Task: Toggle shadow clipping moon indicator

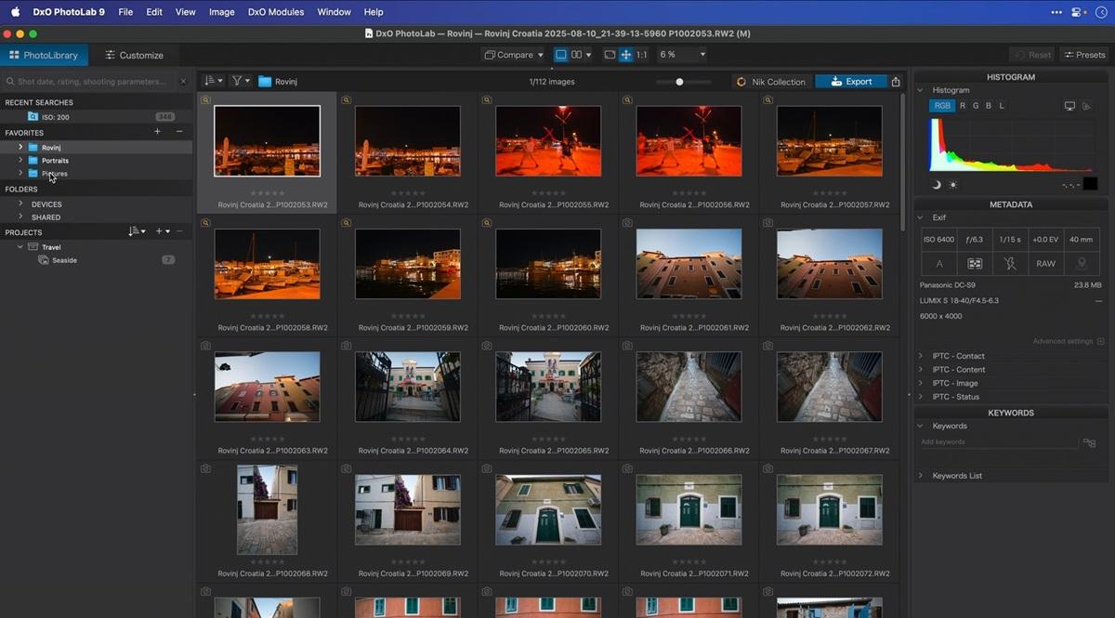Action: pos(937,184)
